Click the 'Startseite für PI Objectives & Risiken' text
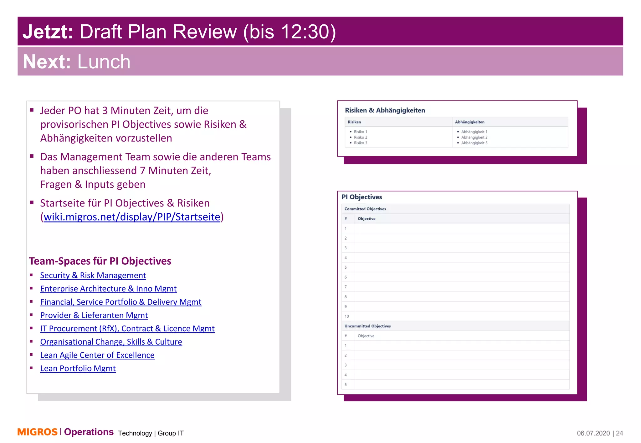The height and width of the screenshot is (443, 641). pos(125,203)
